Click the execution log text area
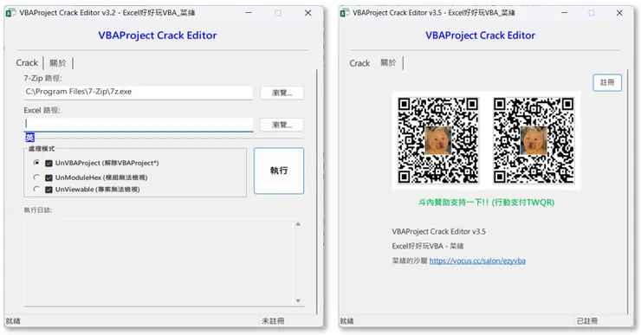This screenshot has height=335, width=641. (x=159, y=262)
